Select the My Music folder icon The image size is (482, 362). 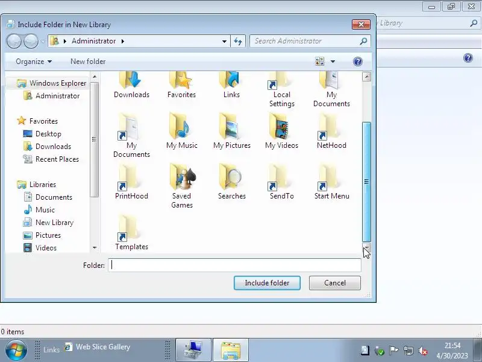pyautogui.click(x=181, y=130)
